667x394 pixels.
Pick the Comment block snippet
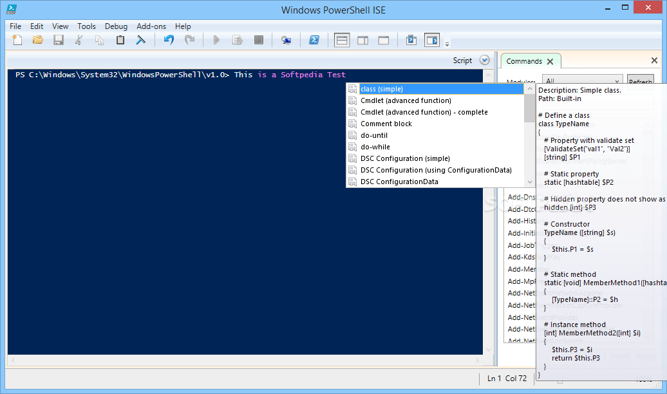pos(435,124)
